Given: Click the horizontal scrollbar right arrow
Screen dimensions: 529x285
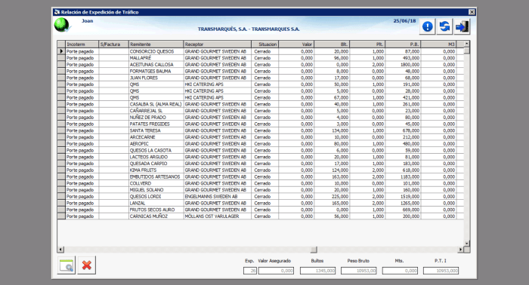Looking at the screenshot, I should coord(460,250).
